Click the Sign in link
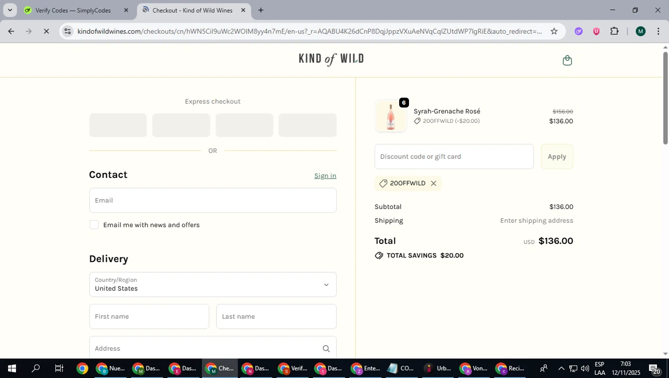 pyautogui.click(x=325, y=176)
